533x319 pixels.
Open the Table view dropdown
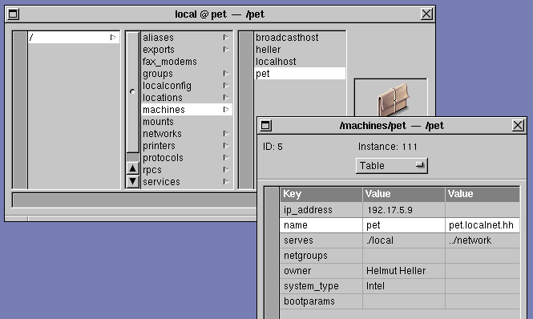click(392, 166)
